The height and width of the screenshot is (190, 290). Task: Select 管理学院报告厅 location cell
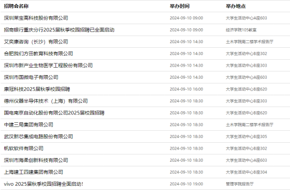(240, 184)
